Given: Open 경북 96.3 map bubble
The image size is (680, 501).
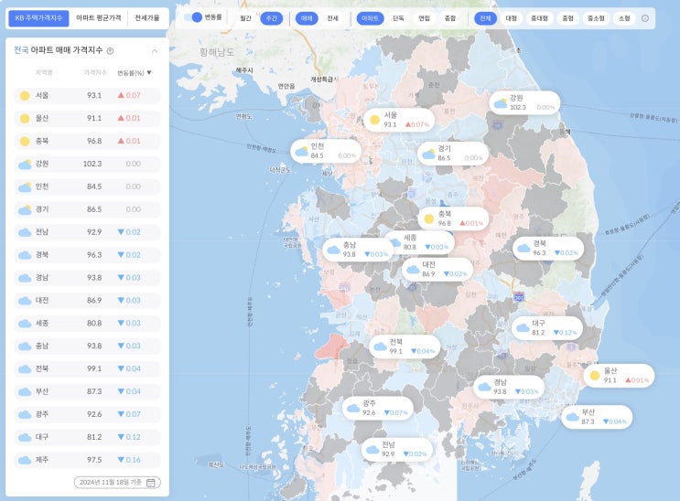Looking at the screenshot, I should (x=548, y=249).
